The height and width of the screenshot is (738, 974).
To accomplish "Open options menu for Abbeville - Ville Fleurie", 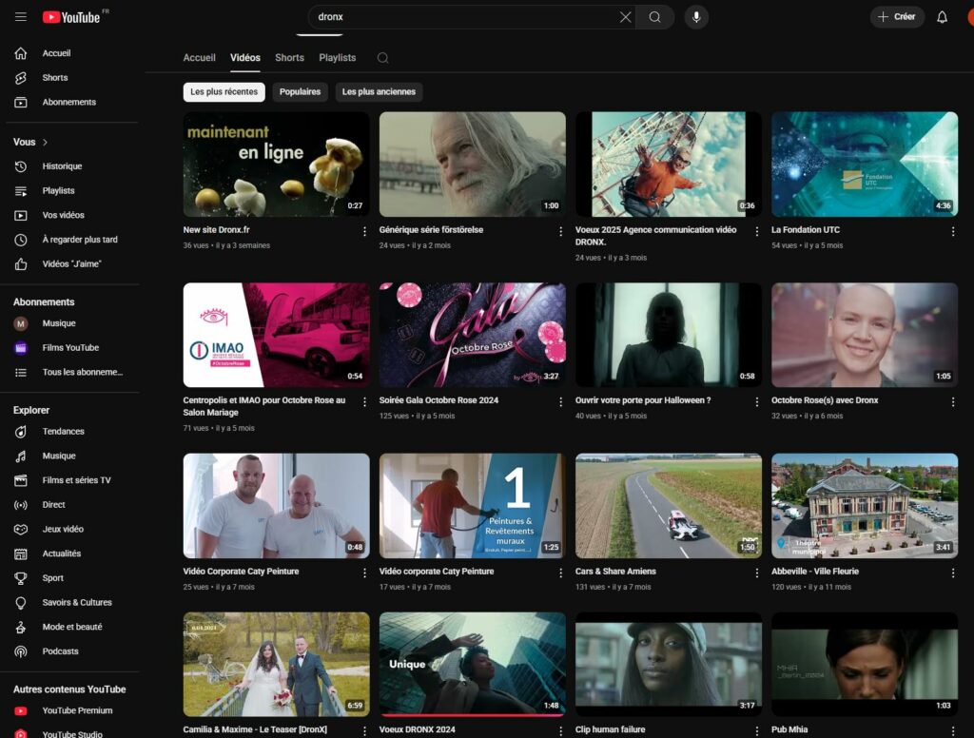I will 953,573.
